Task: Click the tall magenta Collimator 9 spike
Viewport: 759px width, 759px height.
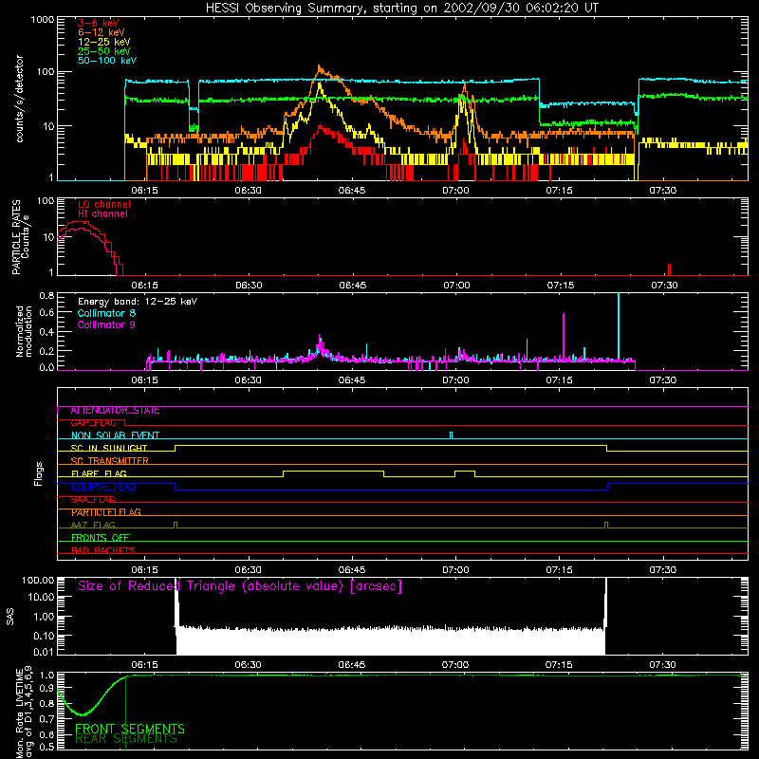Action: coord(564,337)
